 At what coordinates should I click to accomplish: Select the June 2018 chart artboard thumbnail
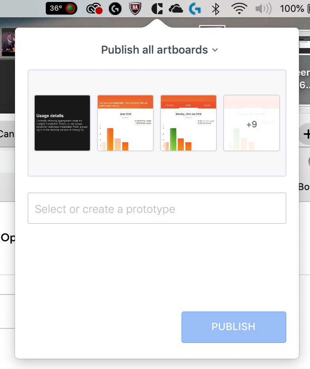(x=125, y=123)
